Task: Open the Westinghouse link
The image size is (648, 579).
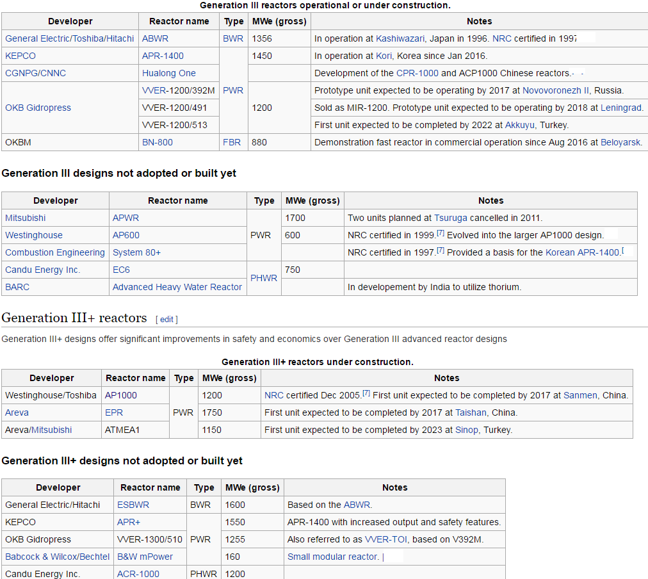Action: (34, 235)
